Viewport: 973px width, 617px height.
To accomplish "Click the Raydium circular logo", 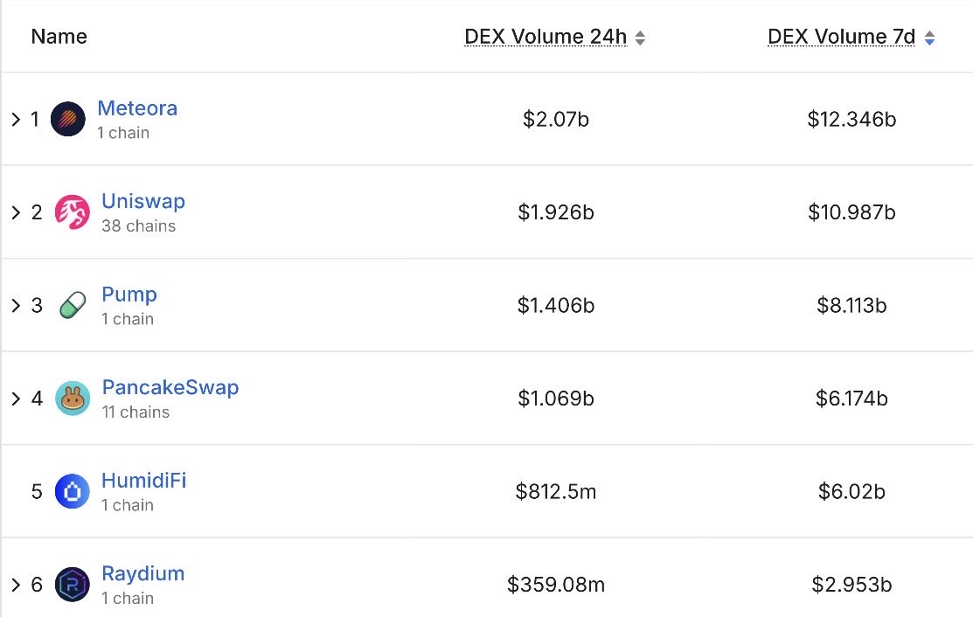I will tap(72, 585).
